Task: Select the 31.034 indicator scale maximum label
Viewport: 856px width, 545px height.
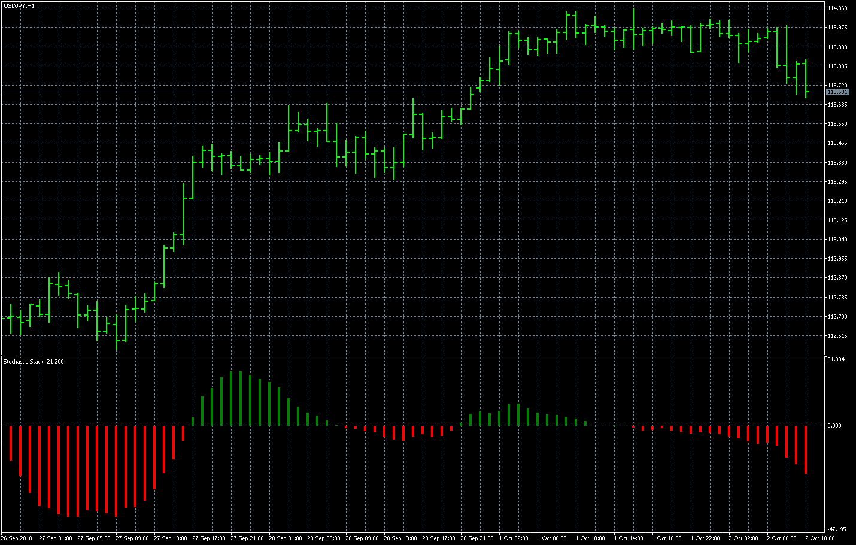Action: pyautogui.click(x=836, y=359)
